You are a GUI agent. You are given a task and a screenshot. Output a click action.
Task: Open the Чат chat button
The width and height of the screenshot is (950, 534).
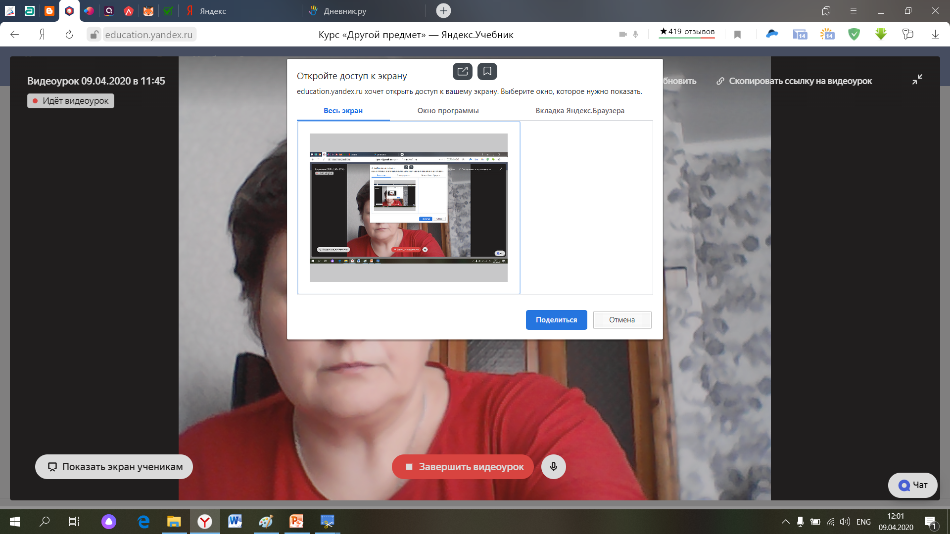[x=912, y=485]
